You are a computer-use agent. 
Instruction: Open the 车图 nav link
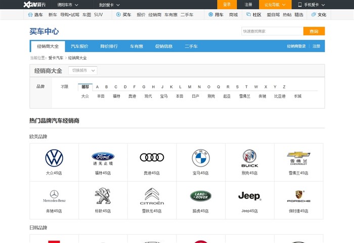86,15
